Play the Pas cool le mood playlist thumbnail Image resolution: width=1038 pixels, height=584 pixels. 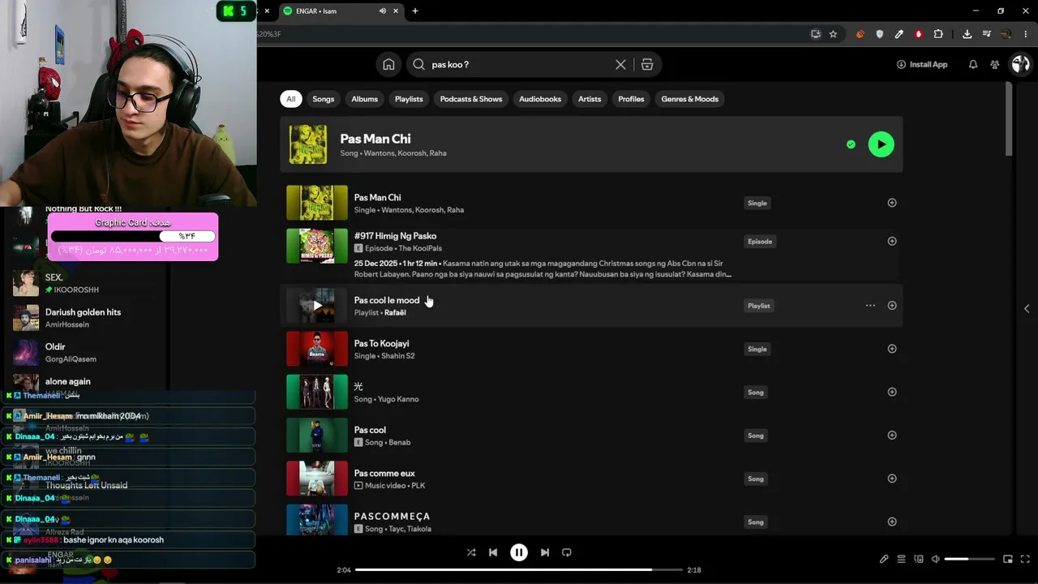(x=317, y=306)
